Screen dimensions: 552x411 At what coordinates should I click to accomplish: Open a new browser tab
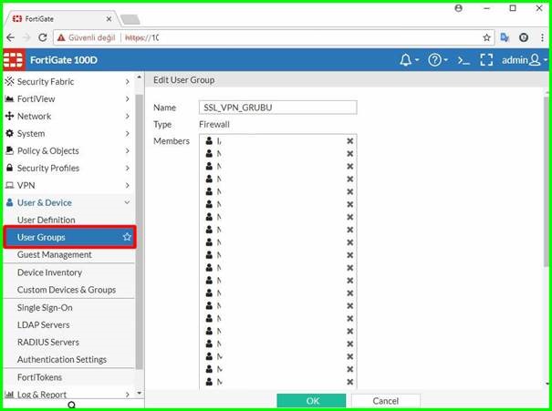coord(130,19)
